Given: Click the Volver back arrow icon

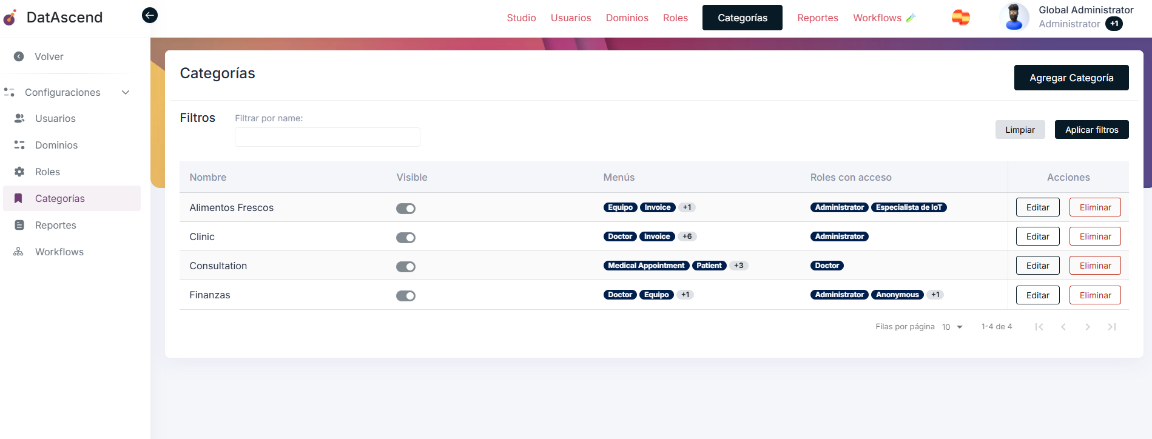Looking at the screenshot, I should [19, 56].
